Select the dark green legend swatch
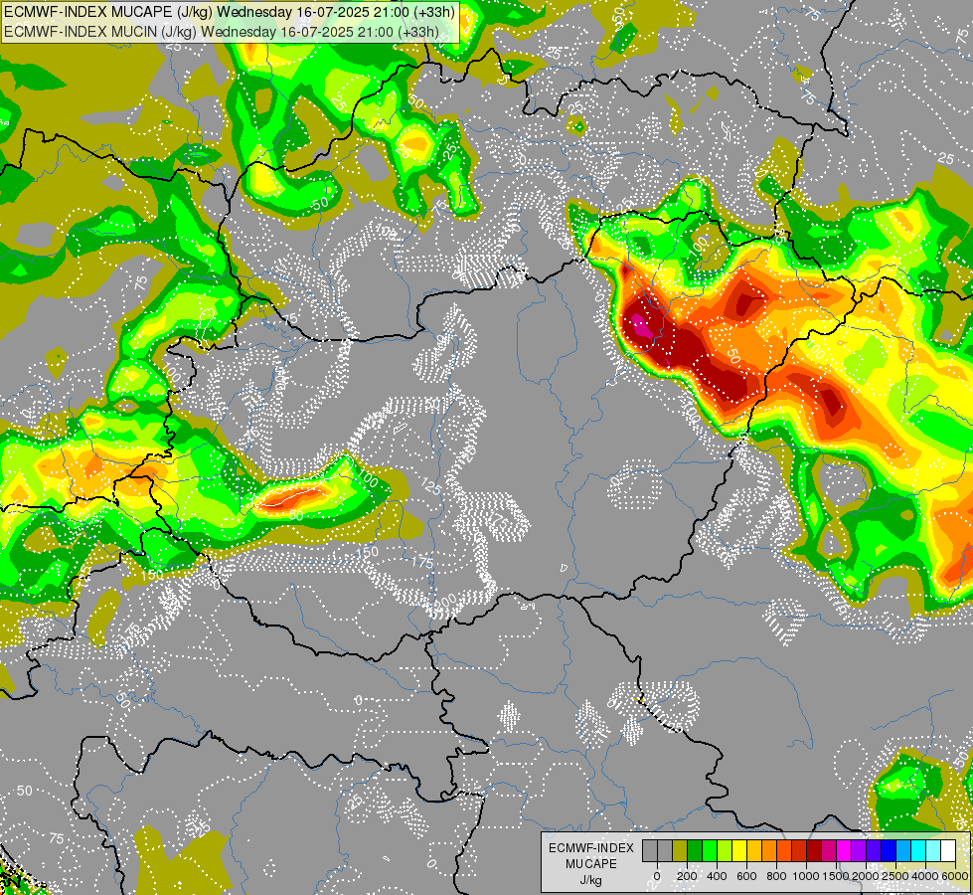The width and height of the screenshot is (973, 895). 695,850
